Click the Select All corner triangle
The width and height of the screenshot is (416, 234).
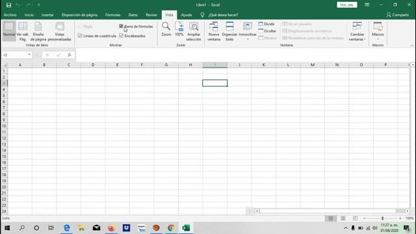[5, 65]
